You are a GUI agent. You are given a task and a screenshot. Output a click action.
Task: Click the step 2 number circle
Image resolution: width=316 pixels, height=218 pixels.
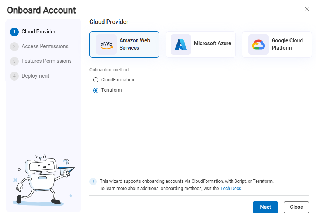[14, 47]
